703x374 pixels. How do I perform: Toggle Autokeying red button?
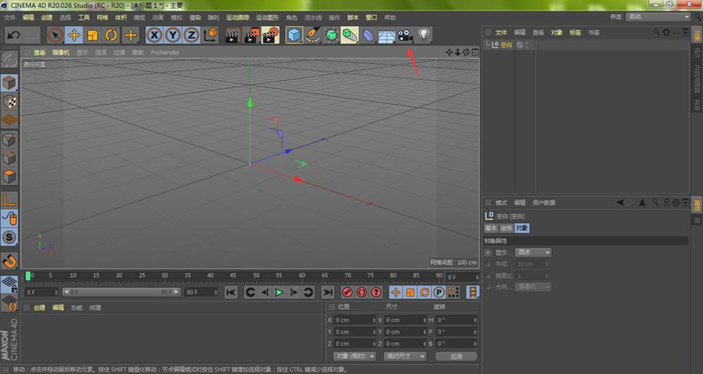point(361,292)
